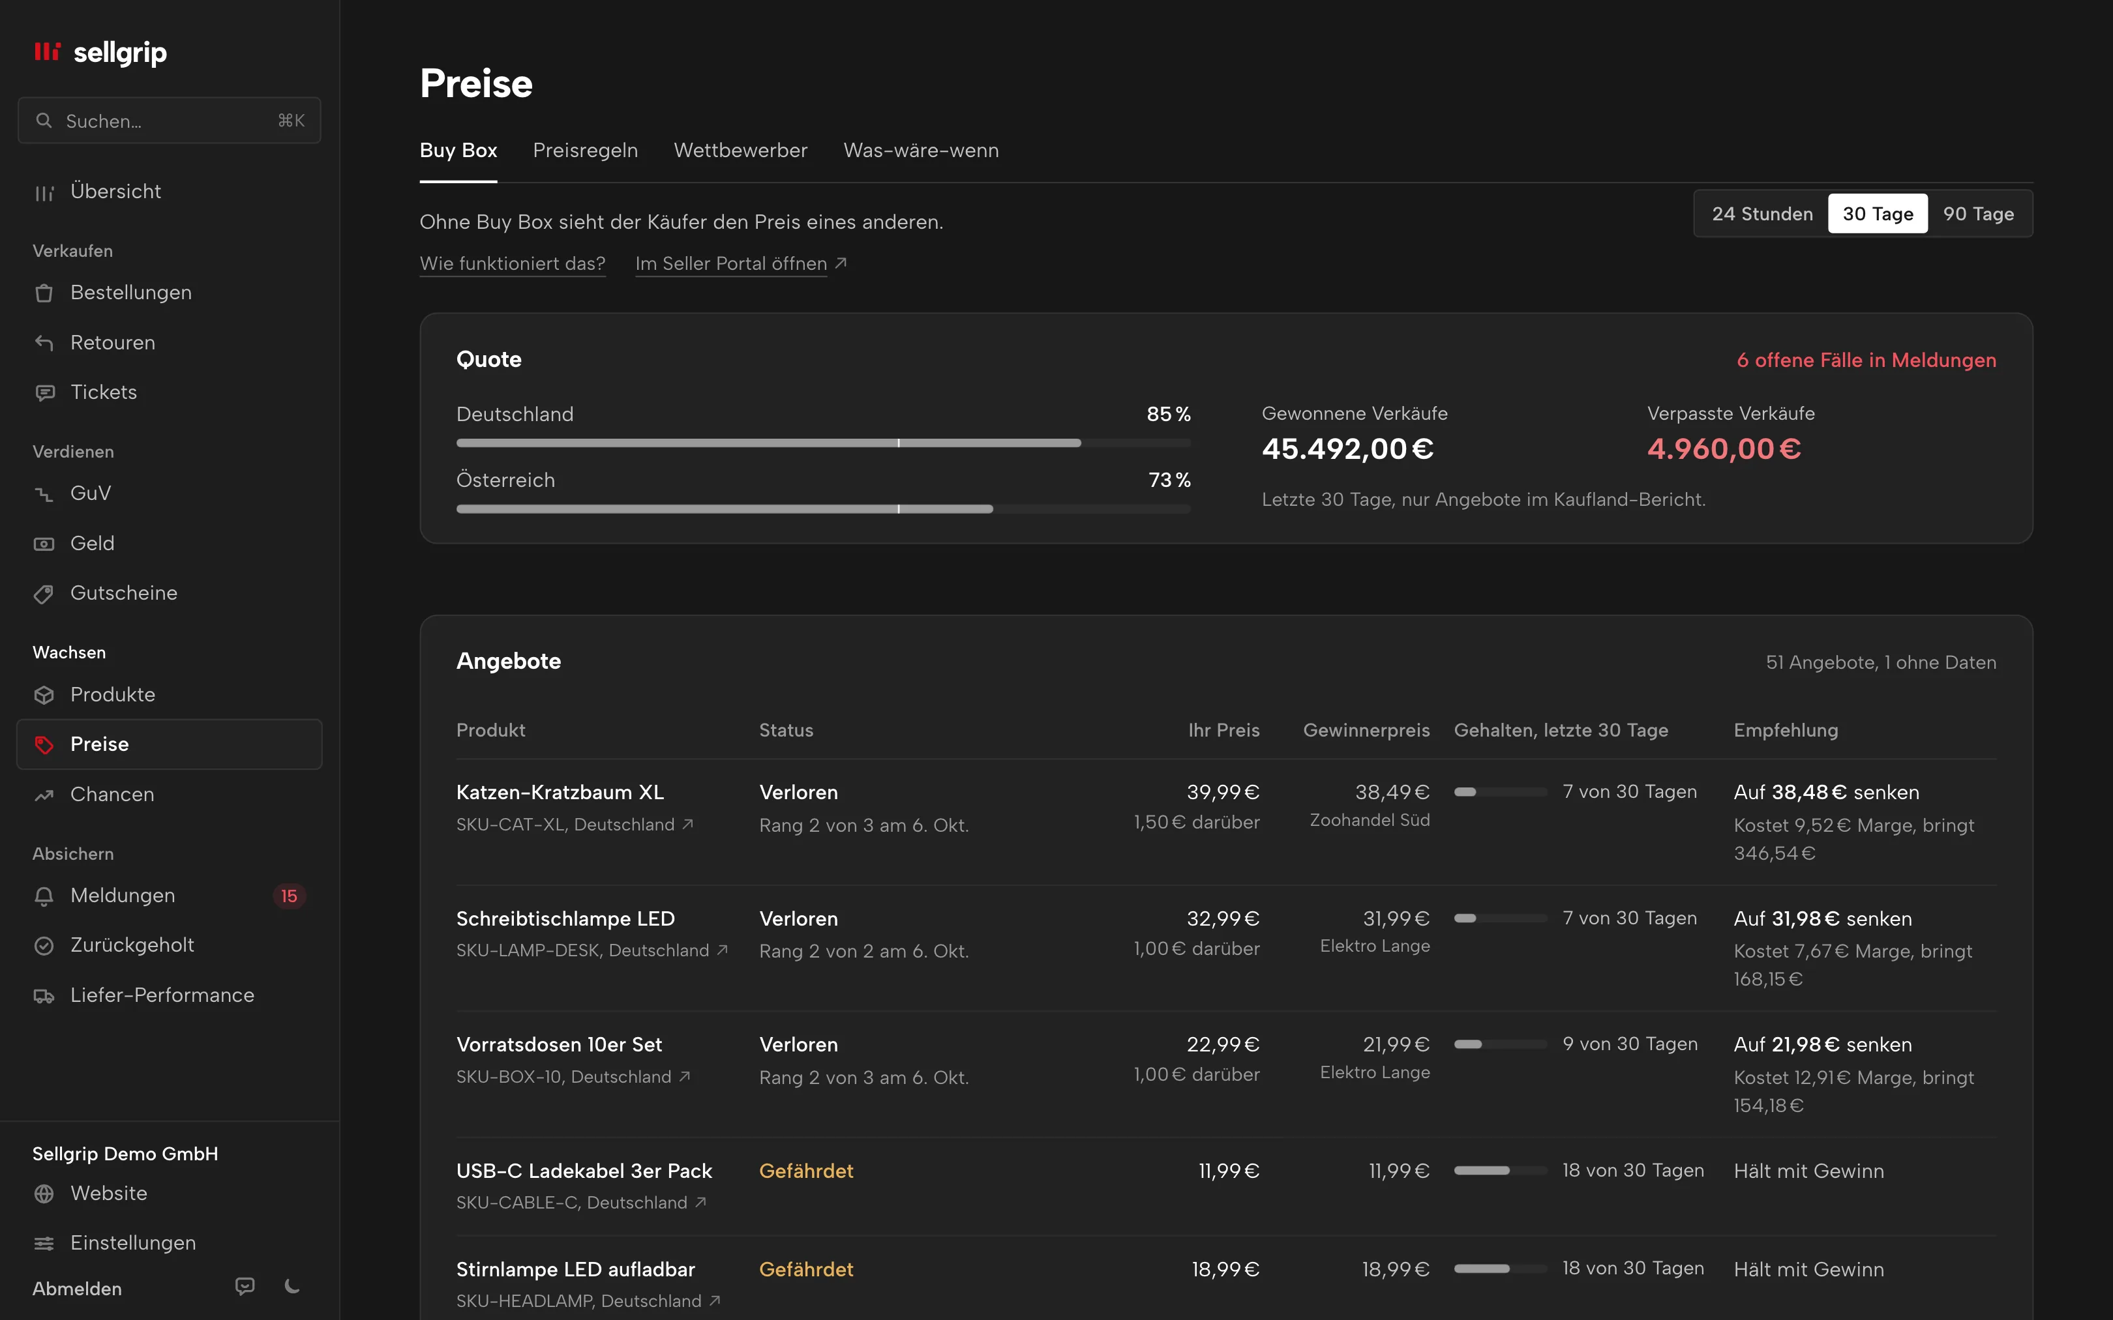Click the Deutschland quote progress bar
Viewport: 2113px width, 1320px height.
pos(824,443)
